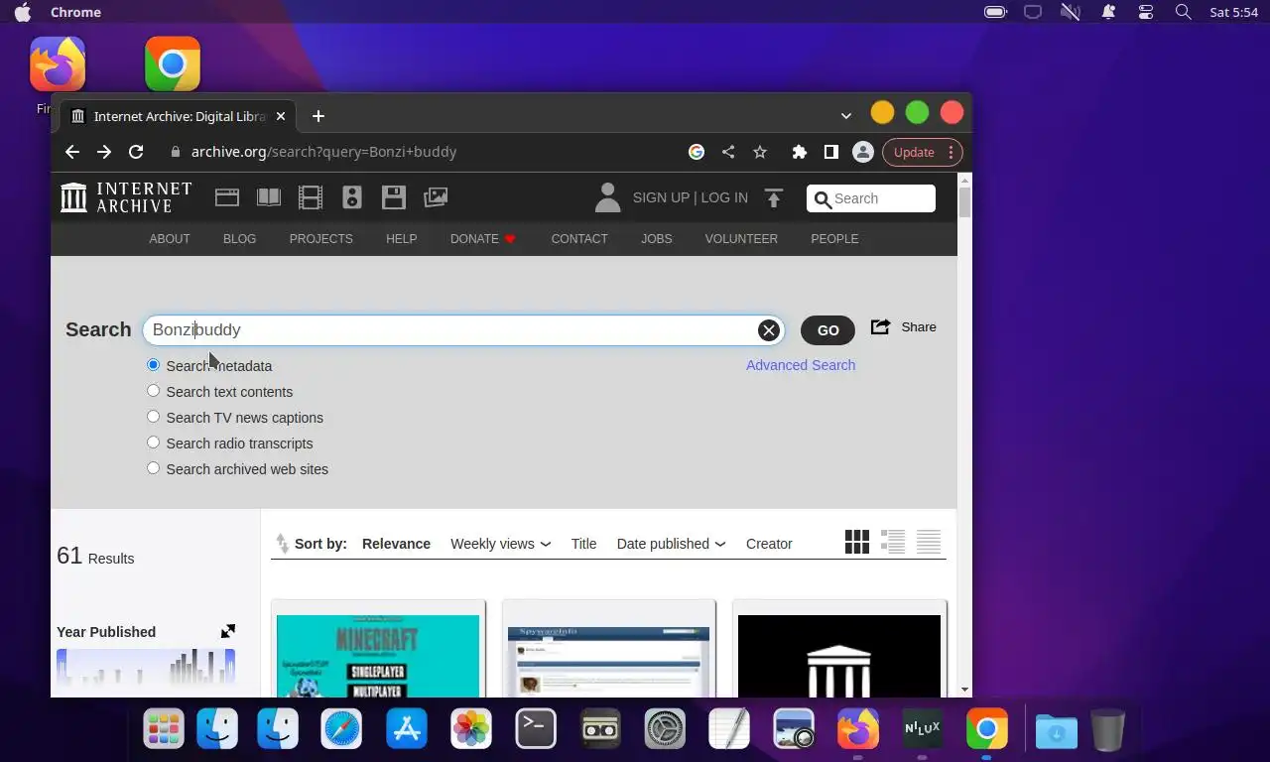1270x762 pixels.
Task: Bookmark this page with the star
Action: [760, 152]
